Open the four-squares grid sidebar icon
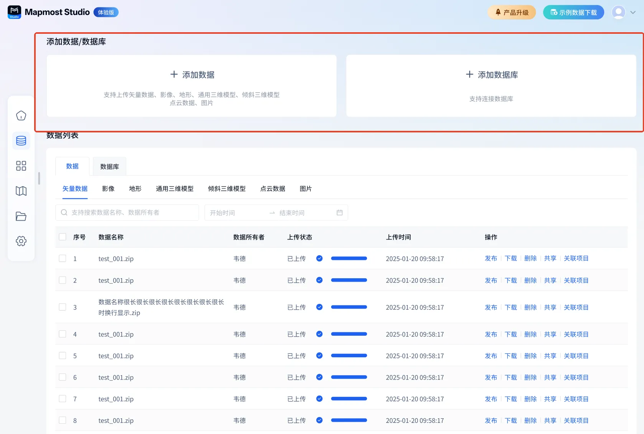This screenshot has width=644, height=434. pos(21,166)
